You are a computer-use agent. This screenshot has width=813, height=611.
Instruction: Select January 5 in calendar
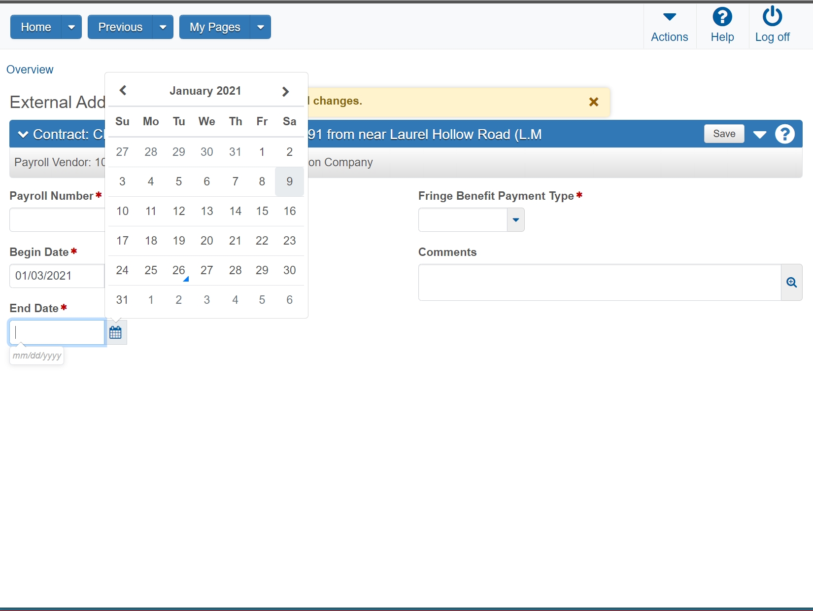click(x=179, y=181)
